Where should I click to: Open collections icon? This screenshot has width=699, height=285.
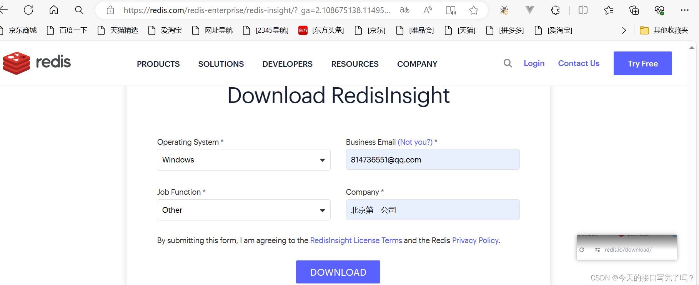pos(634,10)
